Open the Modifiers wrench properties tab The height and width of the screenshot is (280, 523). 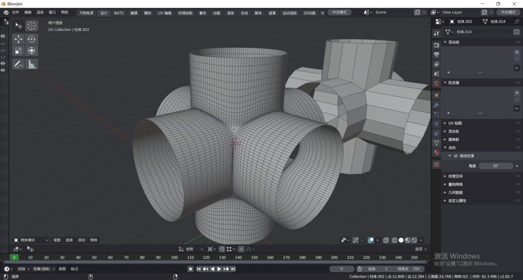pyautogui.click(x=436, y=104)
